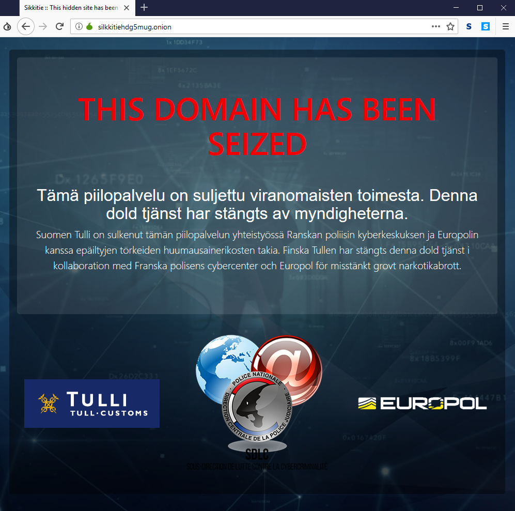
Task: Open a new tab with plus button
Action: tap(144, 8)
